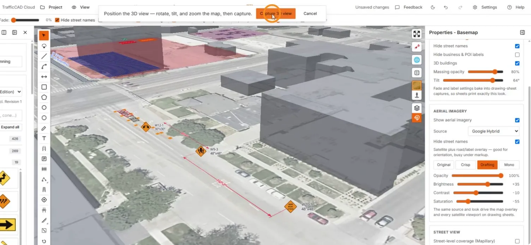531x245 pixels.
Task: Toggle the orange snap magnet button
Action: tap(417, 118)
